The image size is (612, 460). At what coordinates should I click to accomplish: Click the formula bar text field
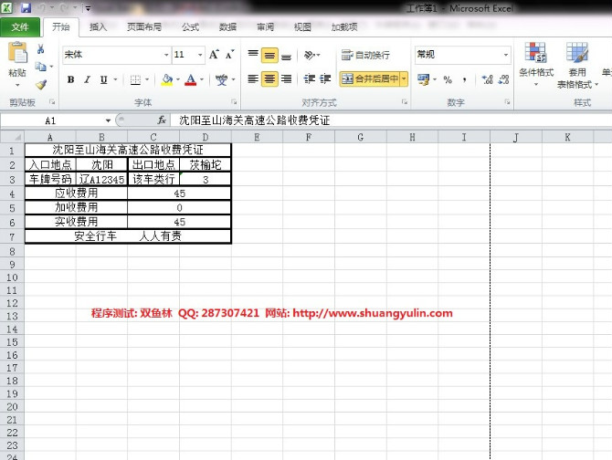pos(390,120)
